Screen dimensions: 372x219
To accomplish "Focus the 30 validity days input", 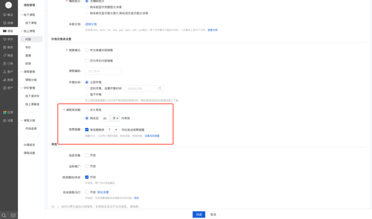I will click(x=105, y=118).
